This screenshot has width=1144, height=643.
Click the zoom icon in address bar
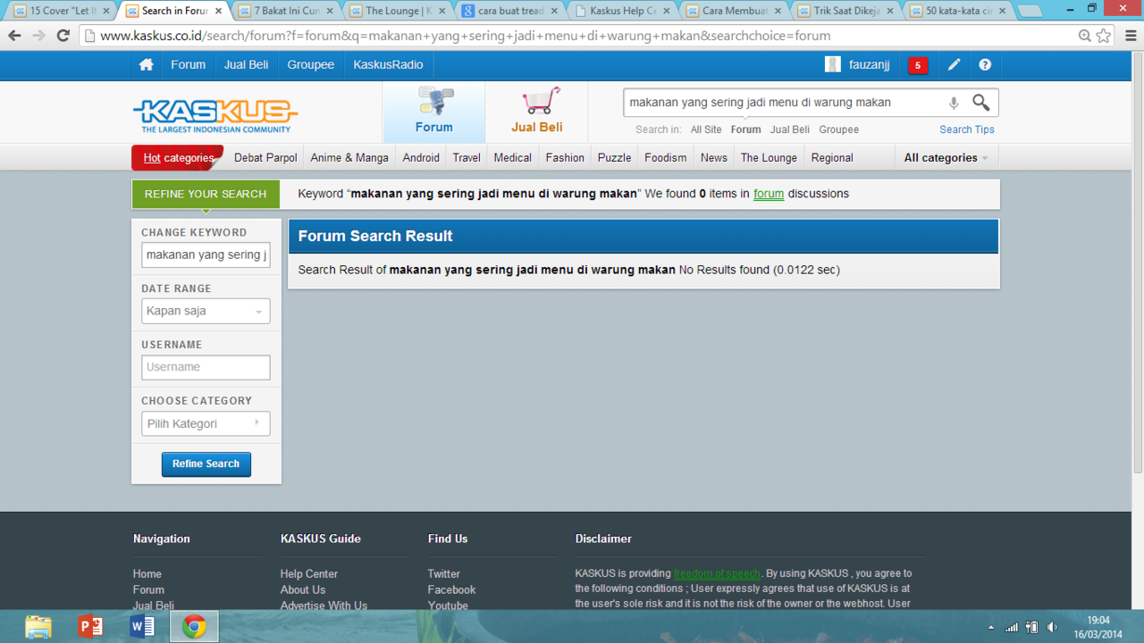[x=1085, y=36]
